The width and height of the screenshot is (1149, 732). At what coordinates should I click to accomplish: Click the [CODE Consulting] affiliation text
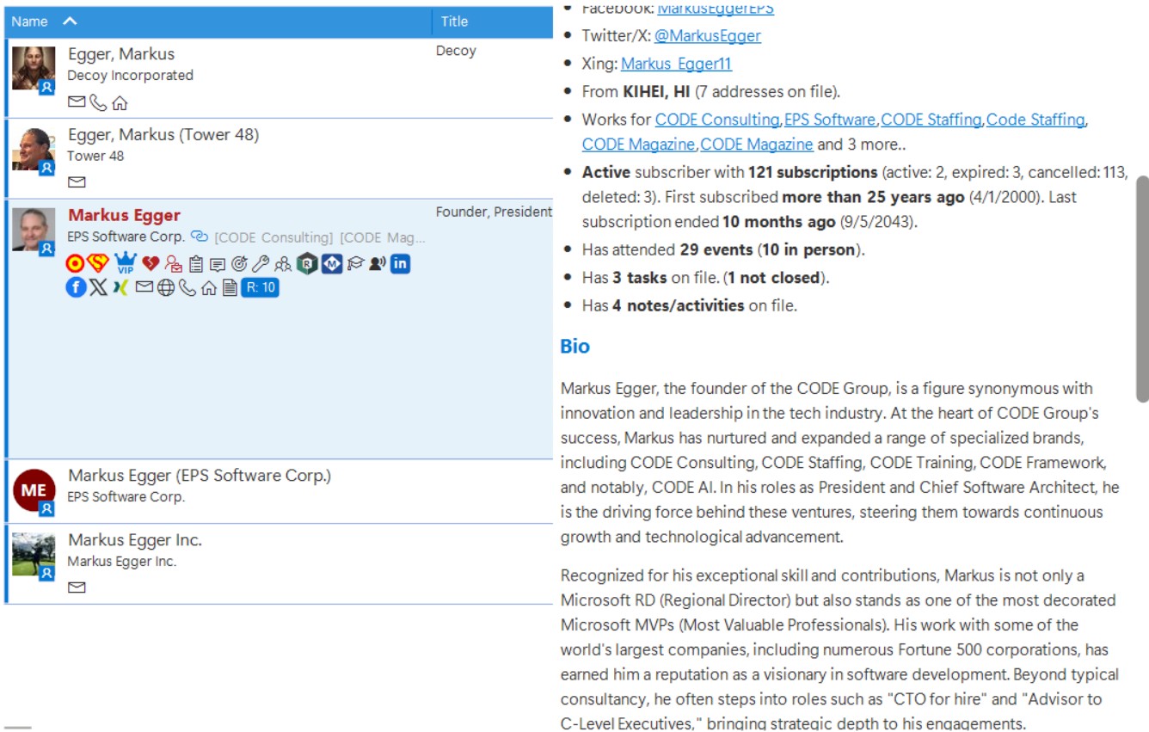click(273, 237)
